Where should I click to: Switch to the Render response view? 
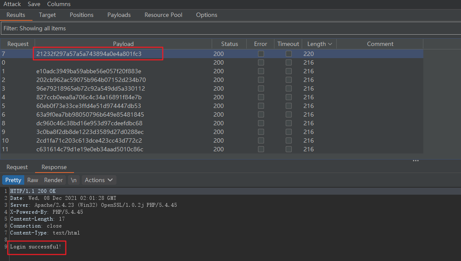point(54,180)
